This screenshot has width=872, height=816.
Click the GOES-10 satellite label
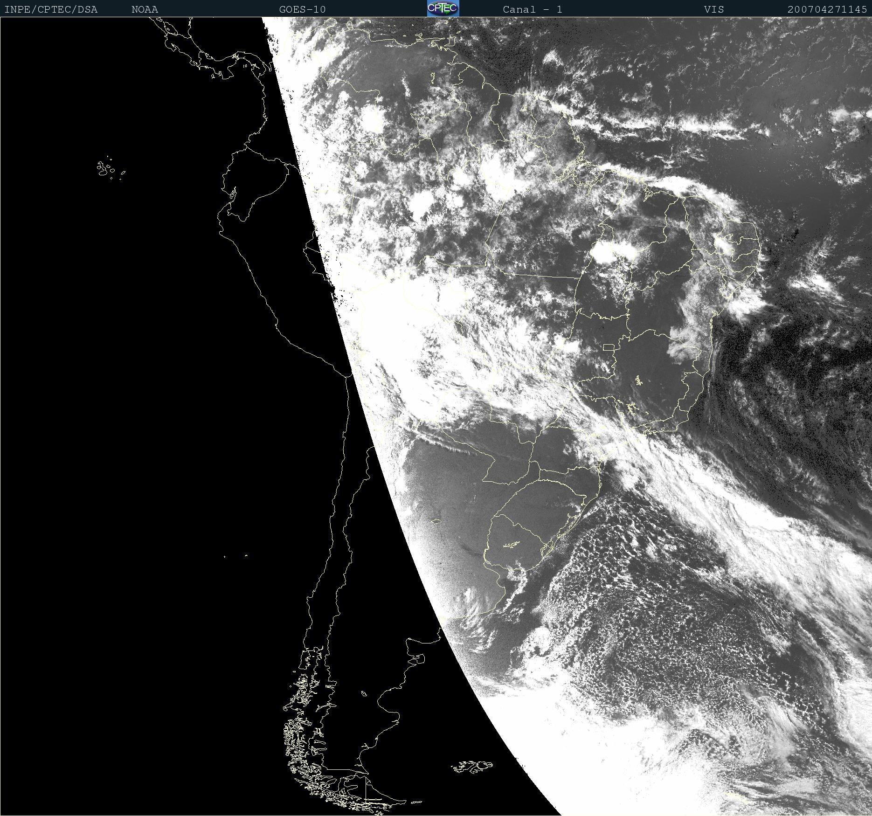(303, 9)
